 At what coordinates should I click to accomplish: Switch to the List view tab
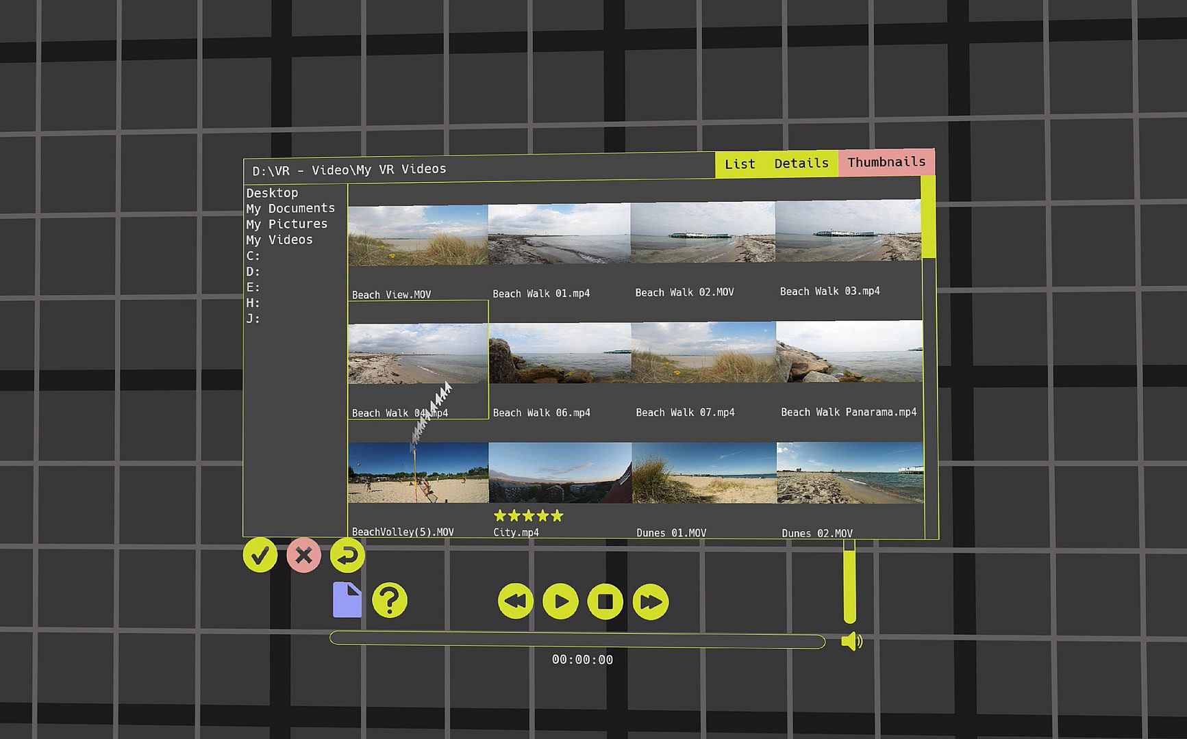(740, 164)
